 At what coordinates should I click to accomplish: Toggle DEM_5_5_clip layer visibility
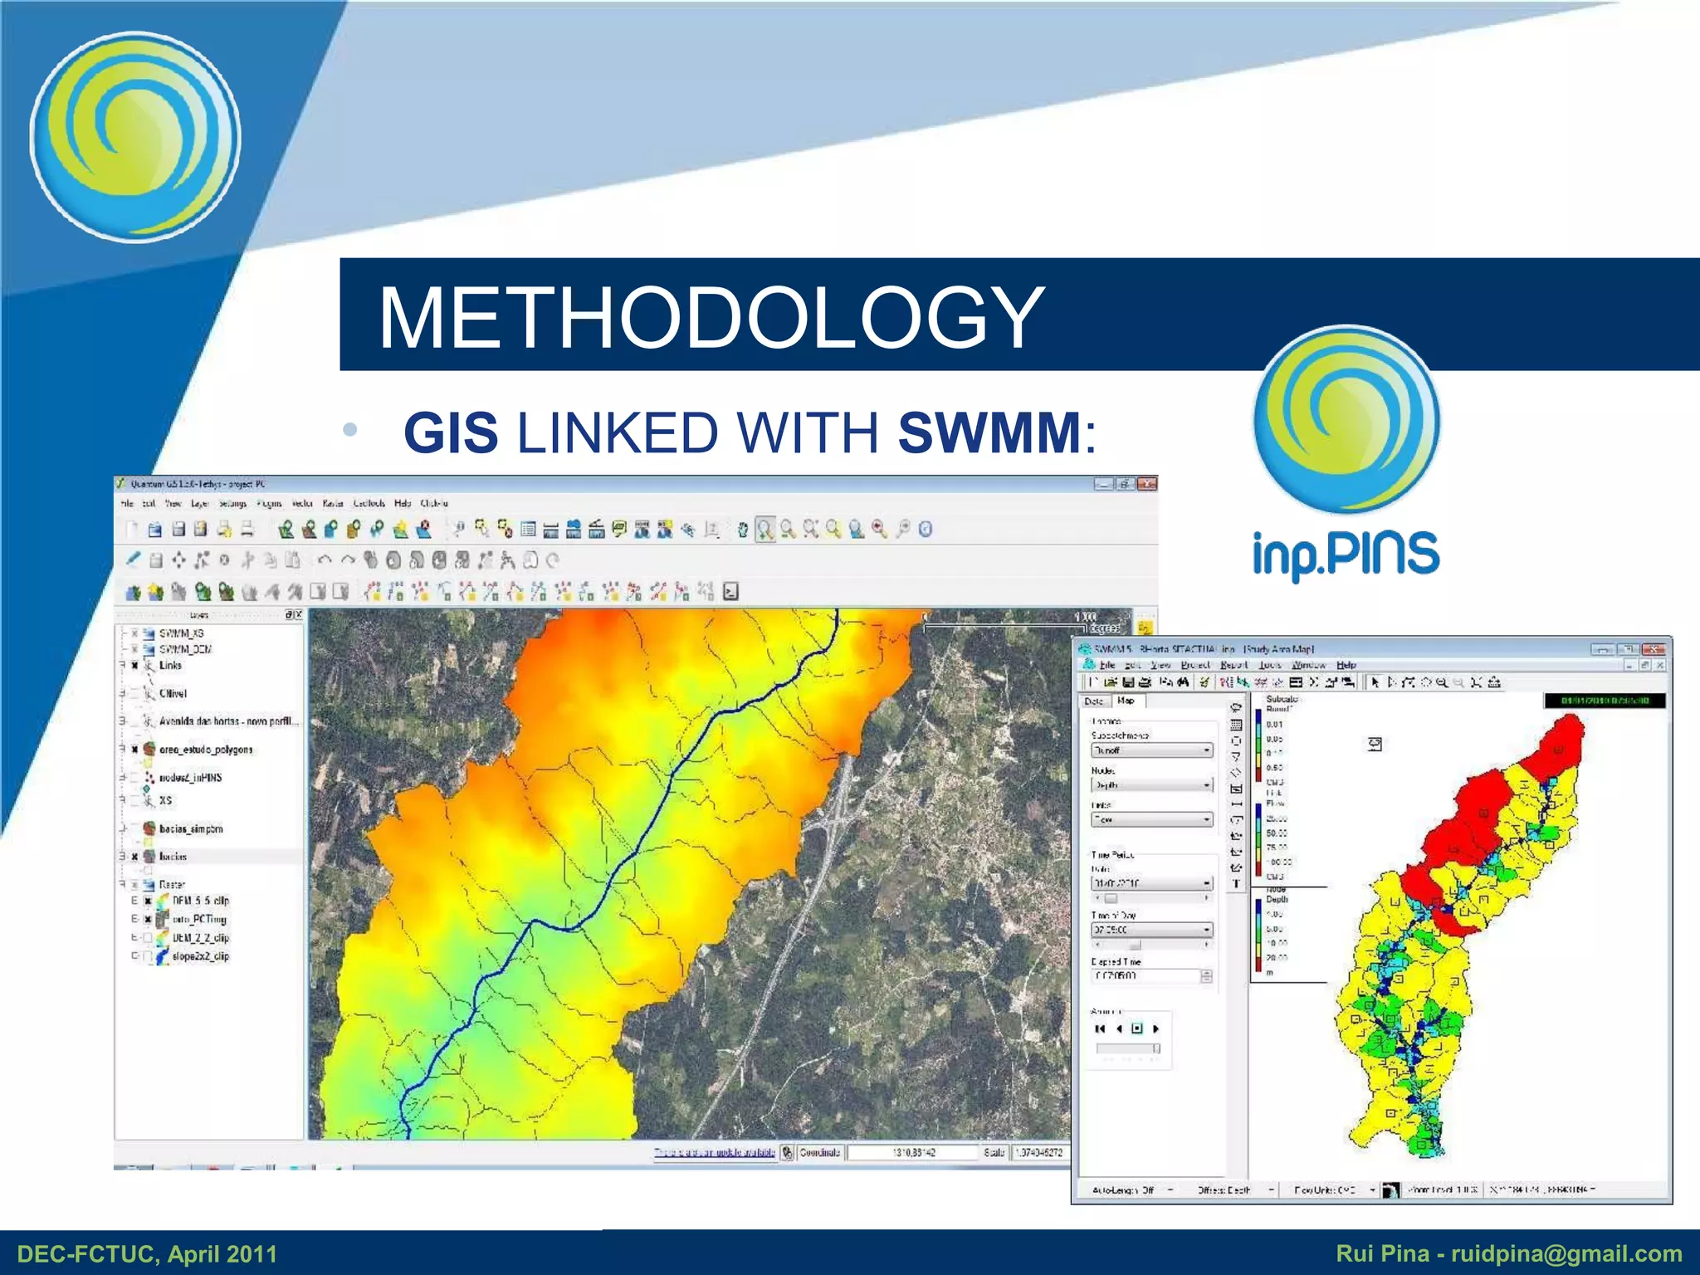click(x=148, y=901)
